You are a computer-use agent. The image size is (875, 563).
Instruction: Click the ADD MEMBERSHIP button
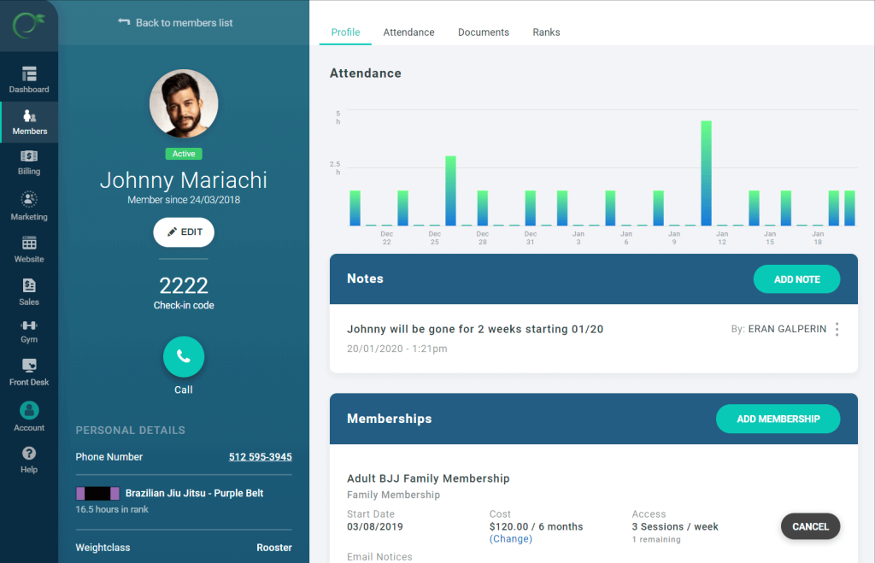point(778,419)
